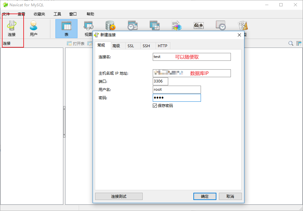Screen dimensions: 303x211
Task: Click the 取消 button
Action: tap(230, 197)
